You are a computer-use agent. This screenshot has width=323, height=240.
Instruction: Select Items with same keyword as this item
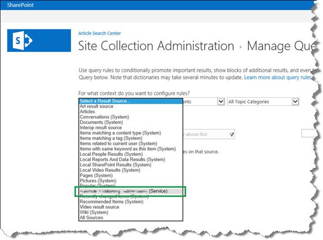[x=130, y=149]
